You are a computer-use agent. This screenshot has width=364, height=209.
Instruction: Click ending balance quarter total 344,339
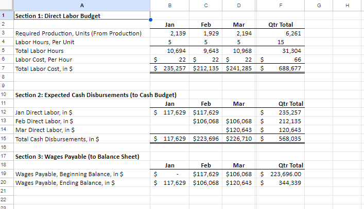click(x=281, y=183)
